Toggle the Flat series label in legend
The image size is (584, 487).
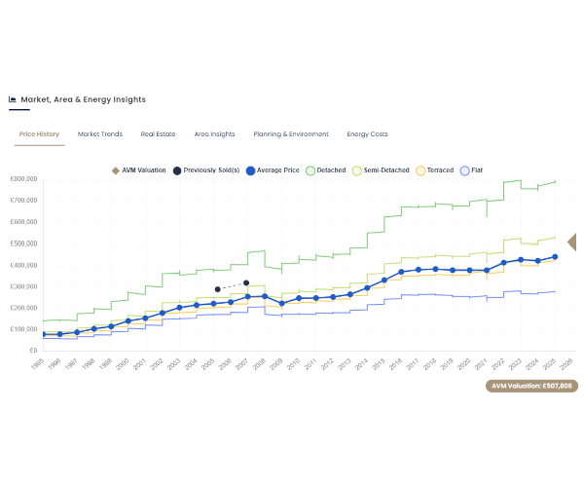(x=478, y=170)
